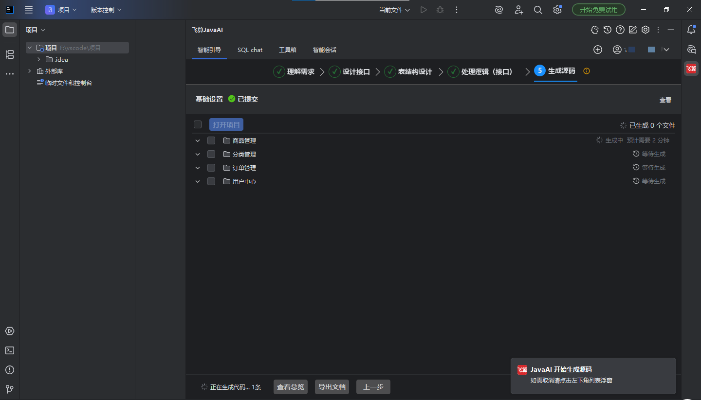Click the plus circle to add new session

598,50
